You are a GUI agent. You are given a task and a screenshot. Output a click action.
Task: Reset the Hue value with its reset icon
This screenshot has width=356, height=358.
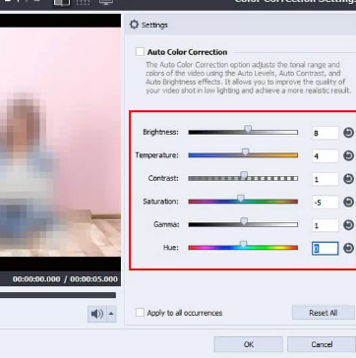point(348,248)
